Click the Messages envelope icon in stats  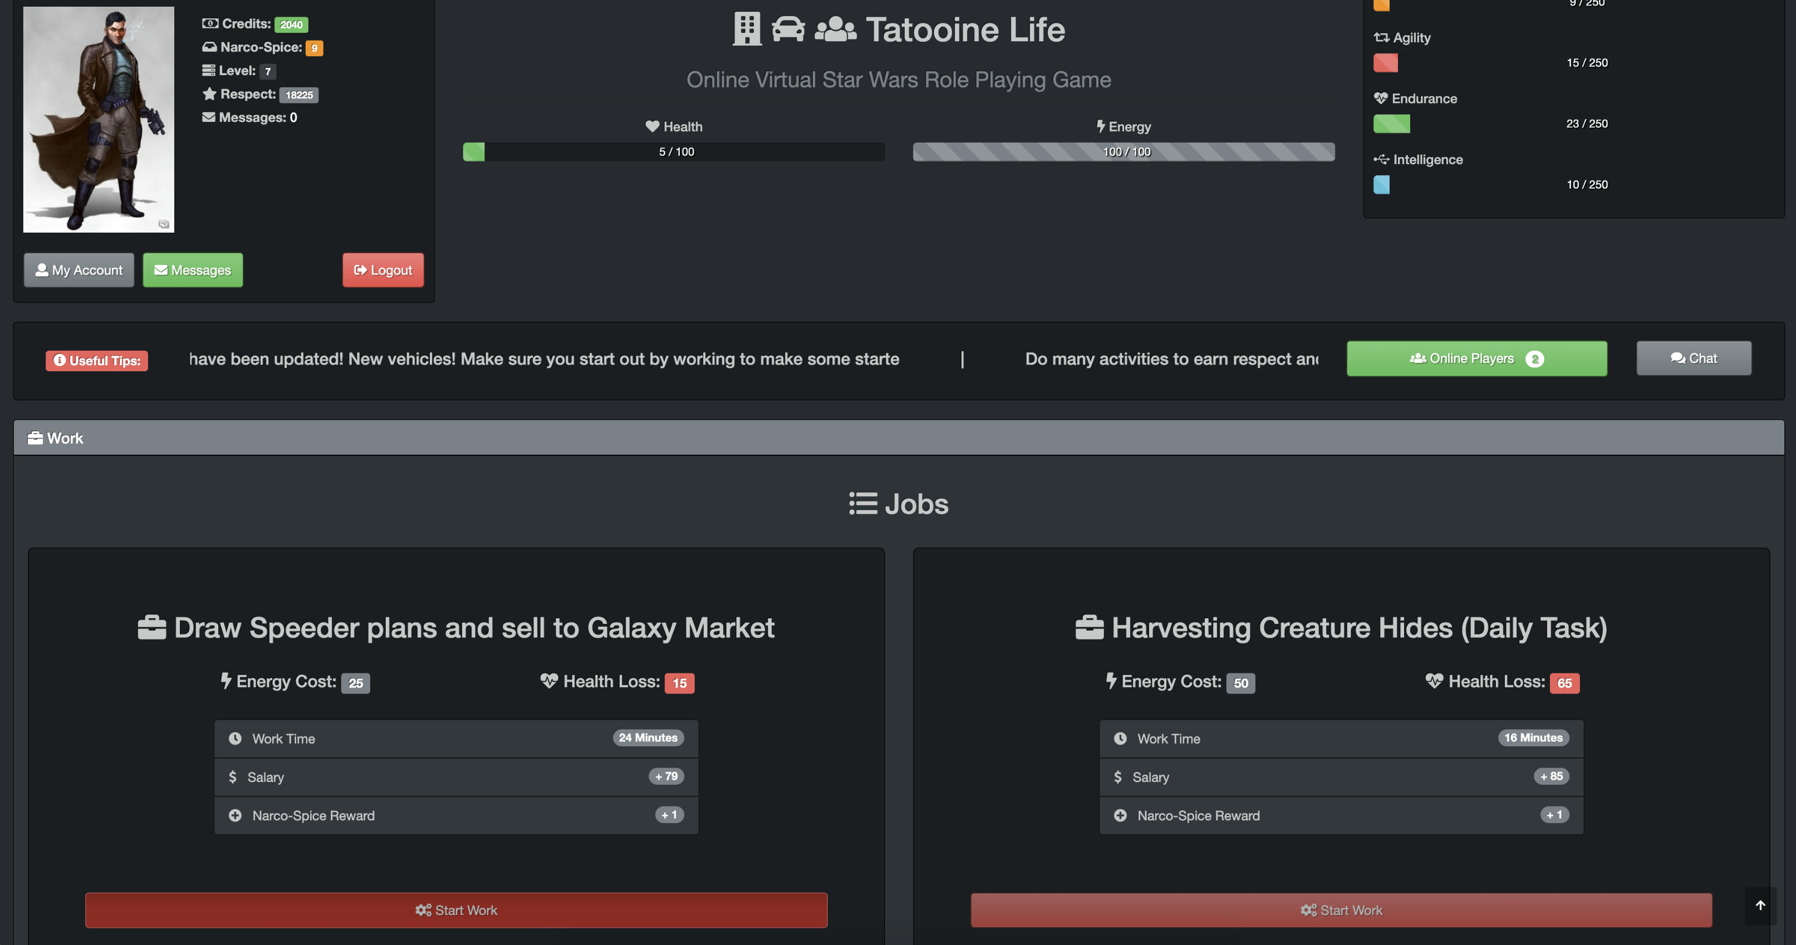point(208,117)
